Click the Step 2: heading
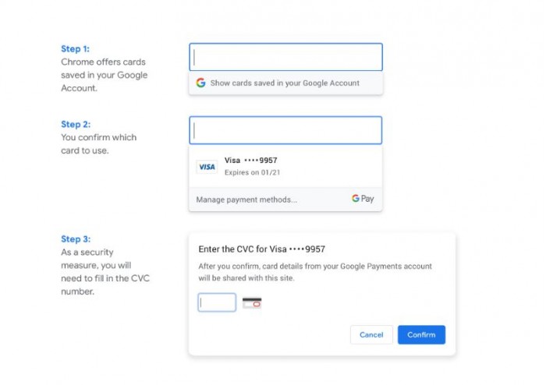Image resolution: width=546 pixels, height=385 pixels. [76, 124]
